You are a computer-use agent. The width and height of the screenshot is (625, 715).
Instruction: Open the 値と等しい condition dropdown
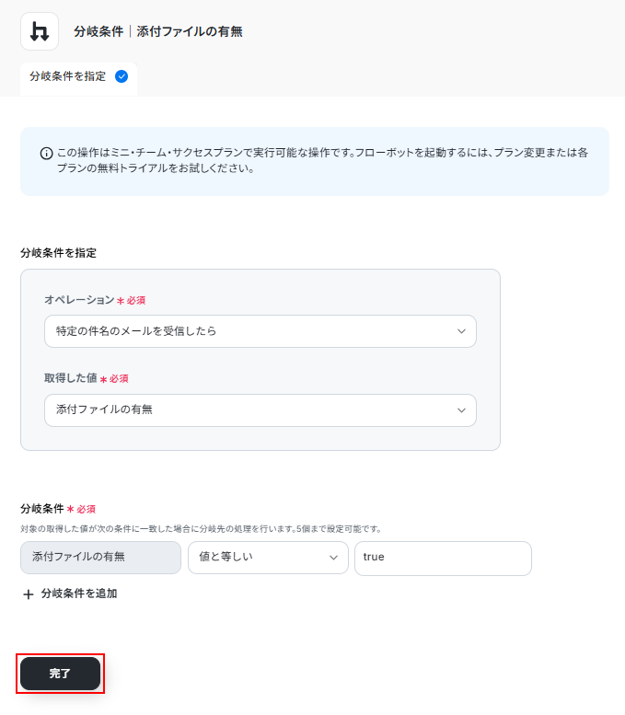pos(267,558)
